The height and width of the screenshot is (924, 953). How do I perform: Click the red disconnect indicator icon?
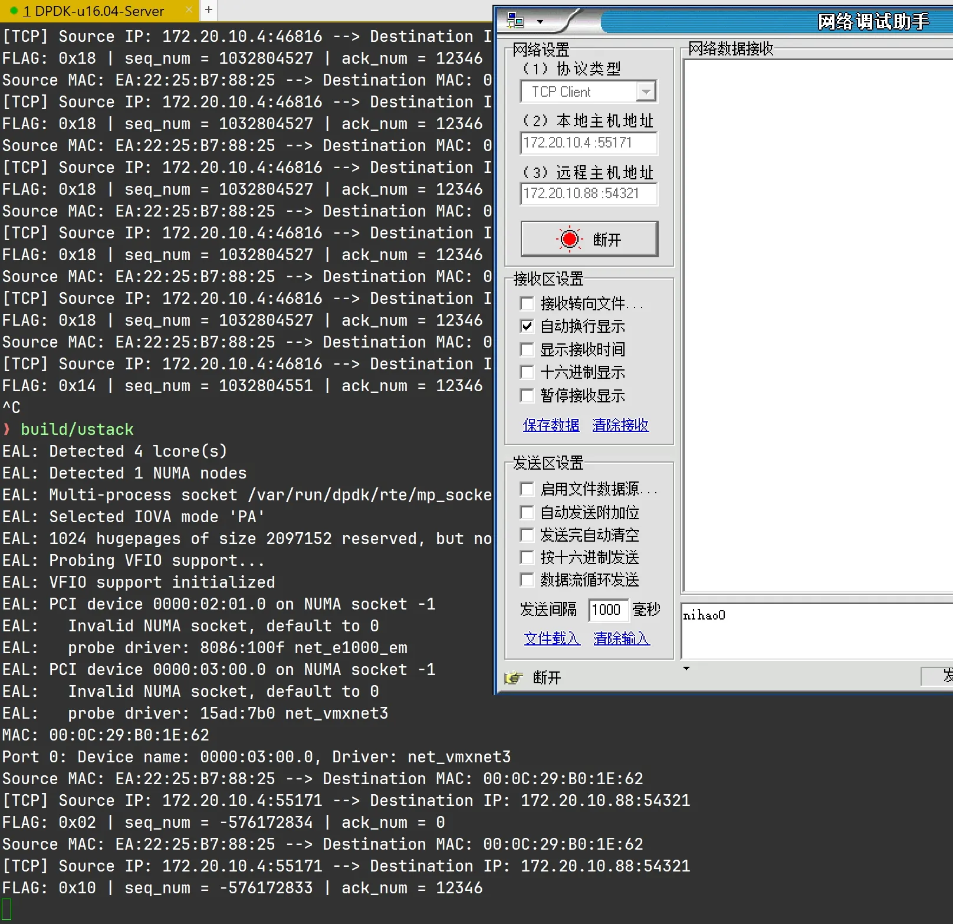click(569, 239)
